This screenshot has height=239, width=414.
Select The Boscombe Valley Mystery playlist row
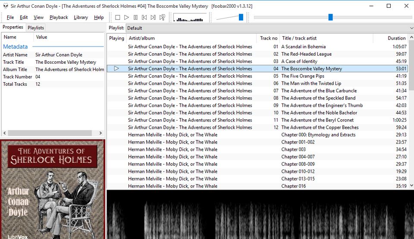(x=257, y=68)
